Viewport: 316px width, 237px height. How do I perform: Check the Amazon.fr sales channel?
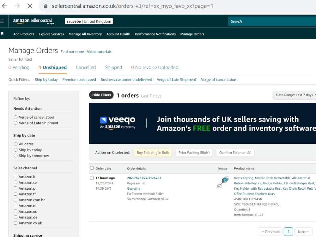[15, 194]
